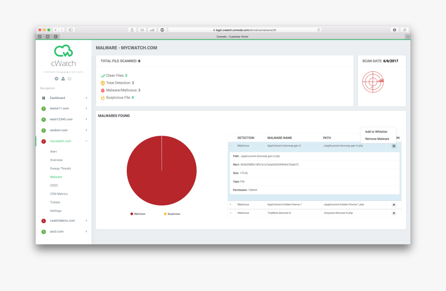Viewport: 446px width, 291px height.
Task: Click the settings gear icon under cWatch logo
Action: 56,79
